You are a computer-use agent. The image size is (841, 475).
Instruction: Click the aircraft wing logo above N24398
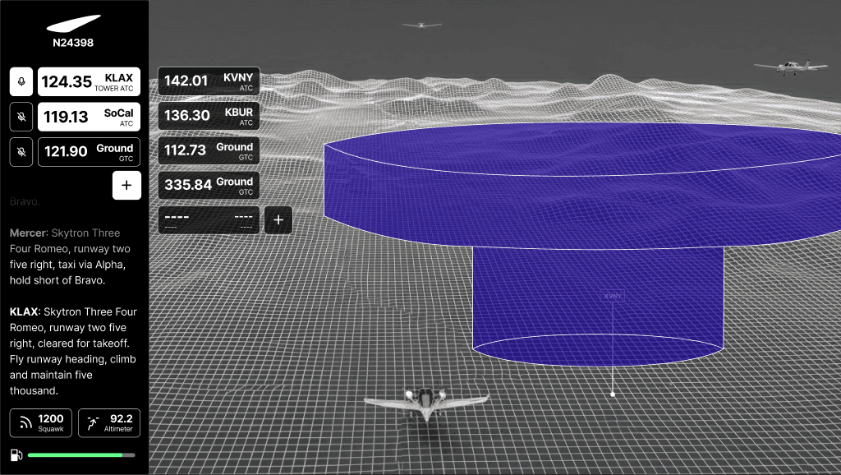coord(73,24)
